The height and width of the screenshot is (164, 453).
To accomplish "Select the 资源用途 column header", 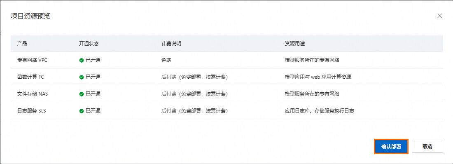I will coord(295,44).
